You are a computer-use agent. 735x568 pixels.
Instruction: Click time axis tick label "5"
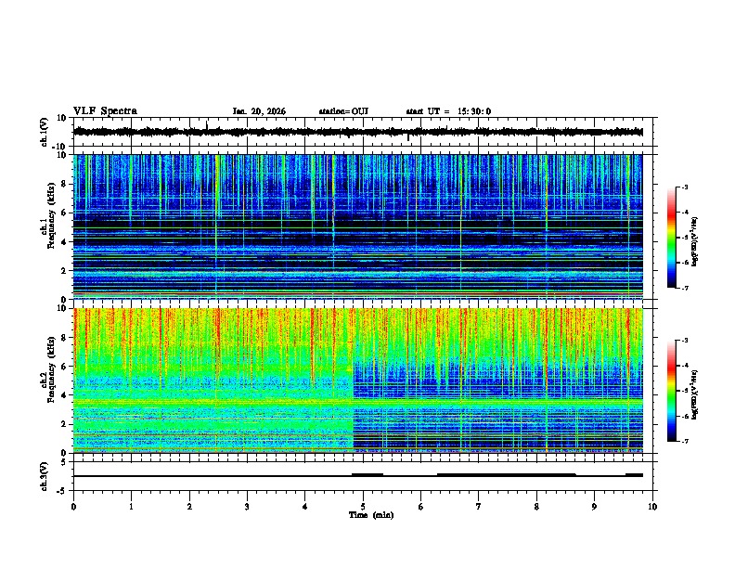pyautogui.click(x=363, y=507)
